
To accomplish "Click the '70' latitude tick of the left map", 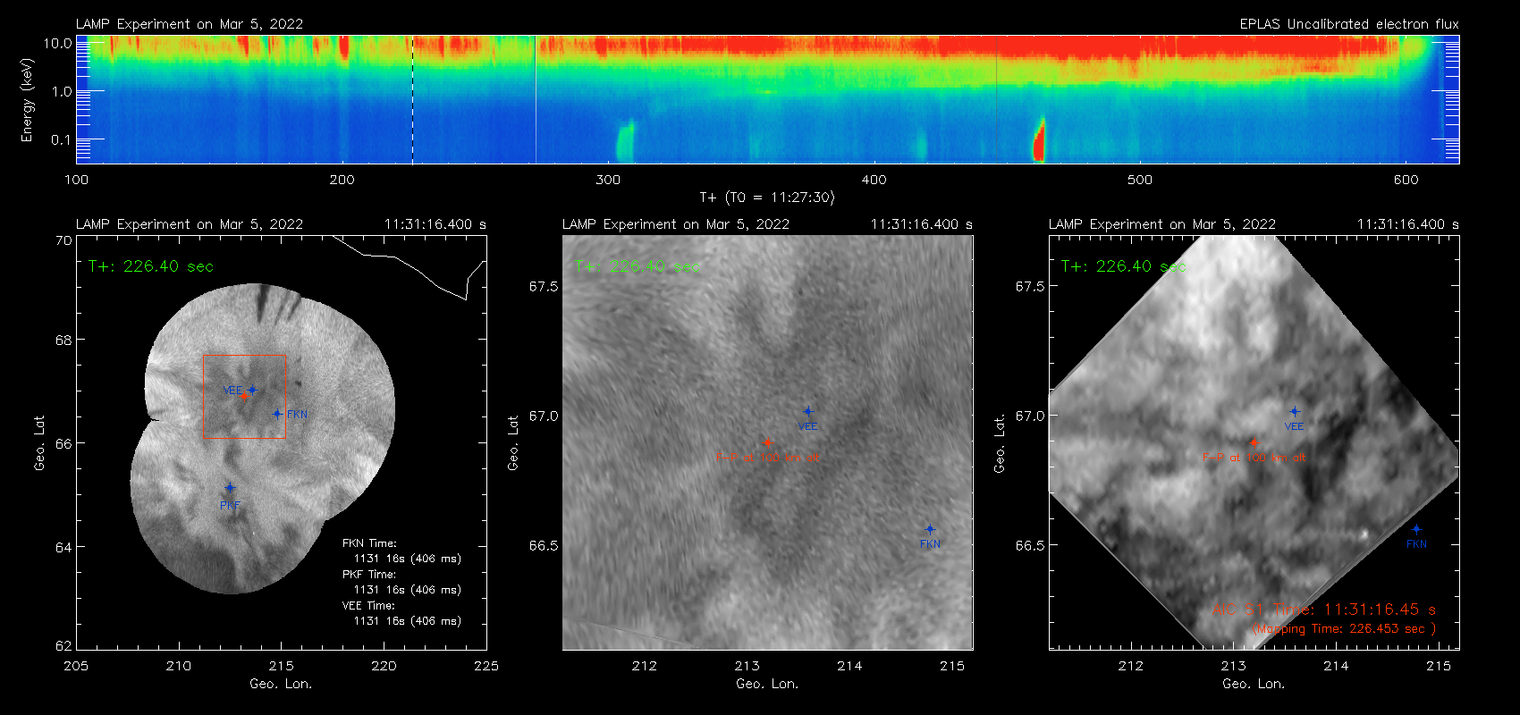I will pyautogui.click(x=63, y=240).
